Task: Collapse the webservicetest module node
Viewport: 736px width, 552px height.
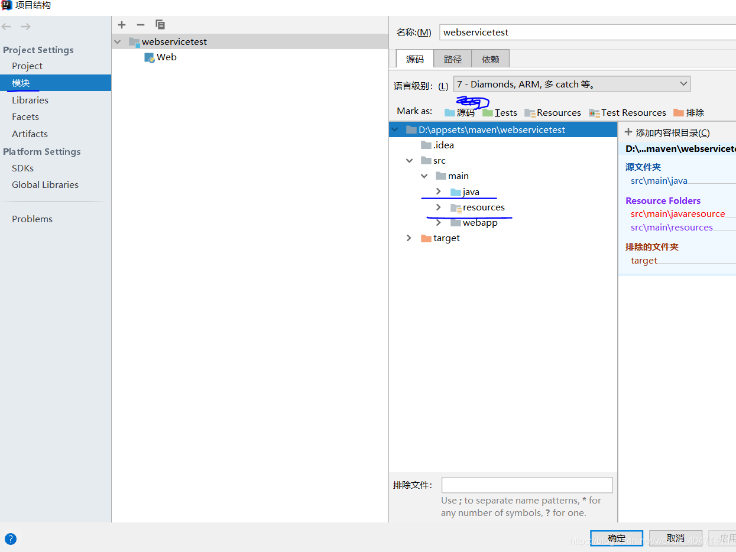Action: pyautogui.click(x=118, y=42)
